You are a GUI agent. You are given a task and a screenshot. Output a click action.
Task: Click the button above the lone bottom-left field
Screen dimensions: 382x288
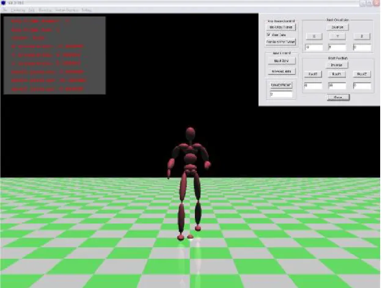pos(281,85)
